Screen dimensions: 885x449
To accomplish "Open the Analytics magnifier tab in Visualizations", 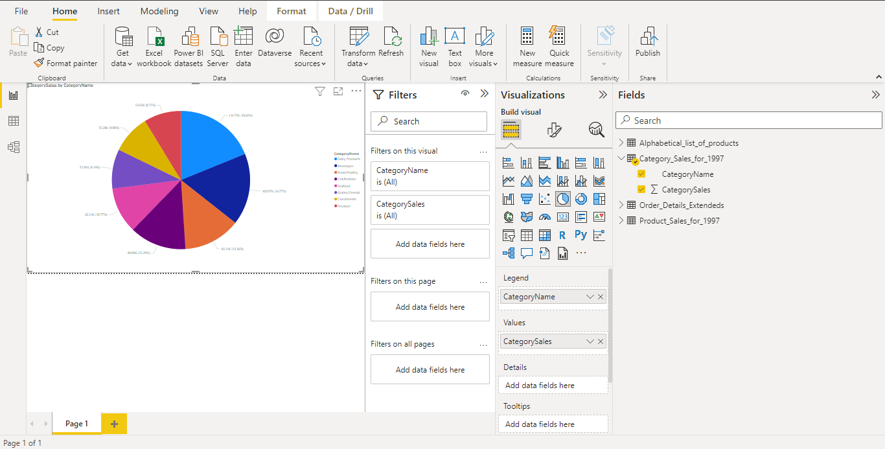I will coord(597,130).
